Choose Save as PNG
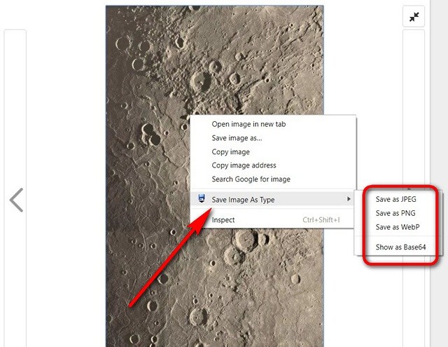Viewport: 448px width, 347px height. tap(395, 213)
